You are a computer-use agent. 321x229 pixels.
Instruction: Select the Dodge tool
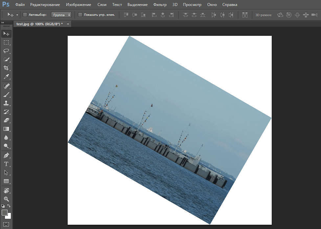[6, 146]
